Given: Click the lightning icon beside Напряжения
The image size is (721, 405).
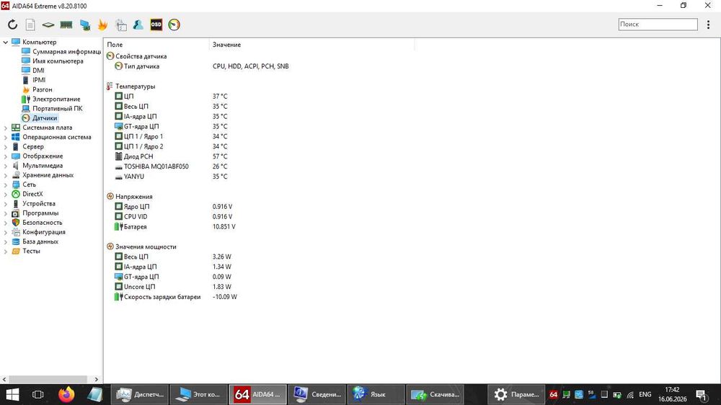Looking at the screenshot, I should tap(110, 196).
